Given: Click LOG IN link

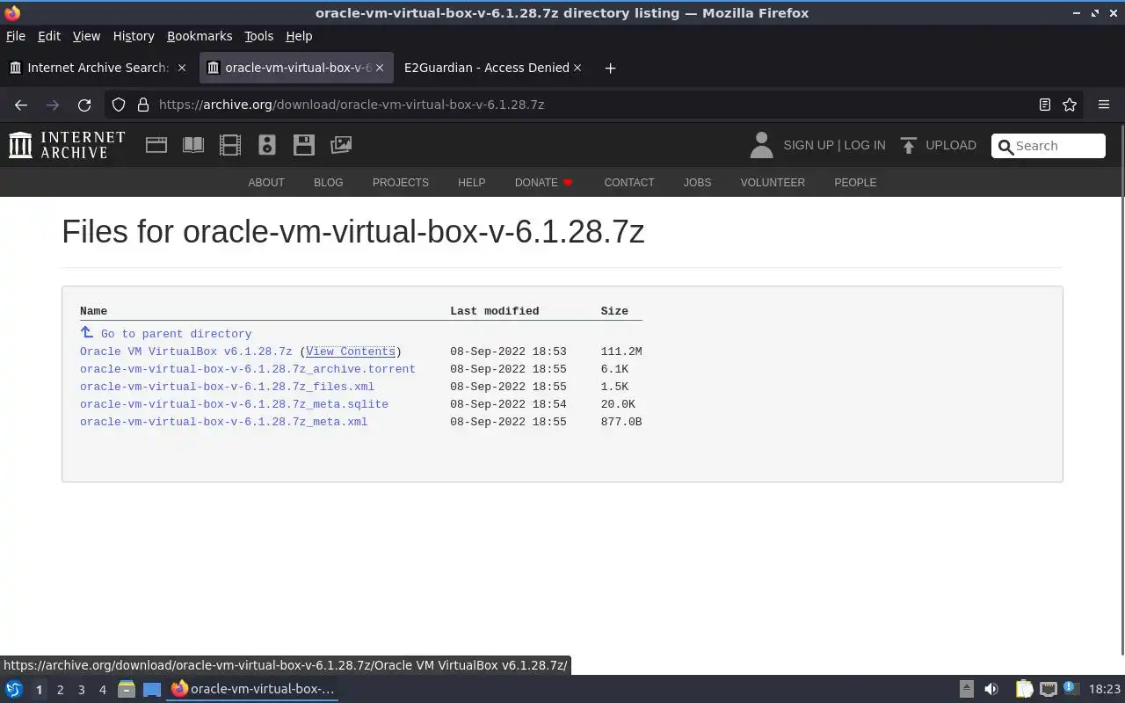Looking at the screenshot, I should [x=865, y=145].
